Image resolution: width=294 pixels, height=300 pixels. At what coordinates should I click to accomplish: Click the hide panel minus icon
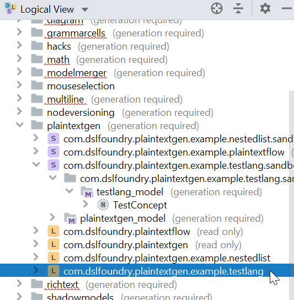(x=287, y=8)
